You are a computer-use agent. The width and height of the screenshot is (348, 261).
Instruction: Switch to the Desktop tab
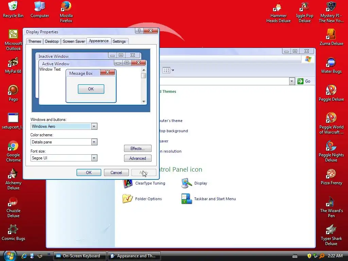[52, 41]
